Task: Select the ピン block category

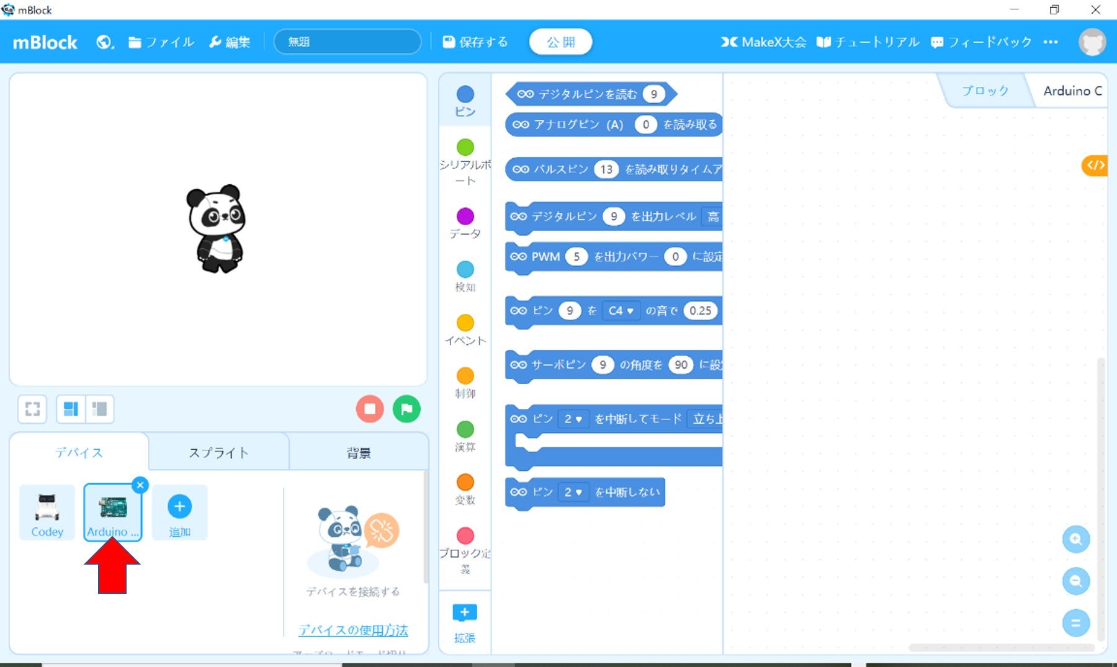Action: (x=465, y=101)
